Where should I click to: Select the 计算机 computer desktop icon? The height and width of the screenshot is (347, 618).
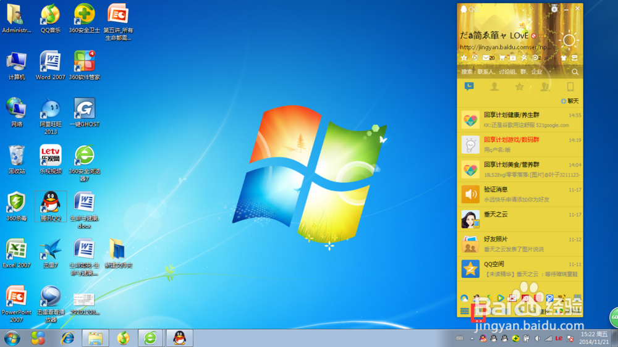(x=16, y=65)
